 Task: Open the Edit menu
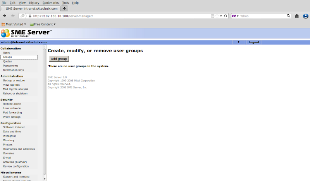pyautogui.click(x=12, y=3)
